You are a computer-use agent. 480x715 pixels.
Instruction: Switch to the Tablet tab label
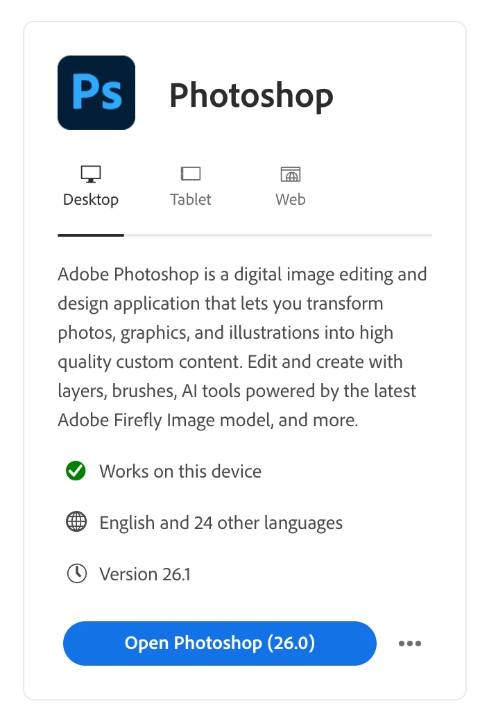coord(191,200)
